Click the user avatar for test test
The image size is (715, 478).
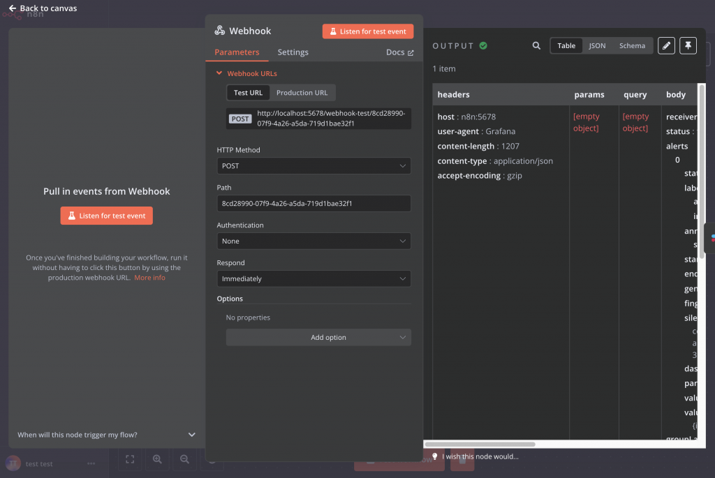13,463
